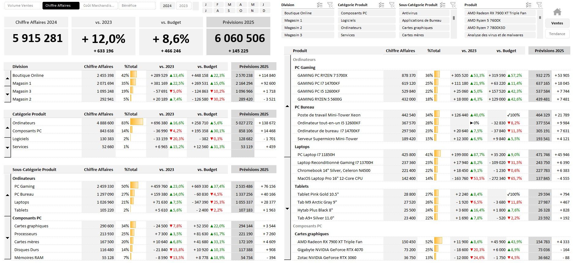Go to the home page icon
Screen dimensions: 574x263
[557, 12]
